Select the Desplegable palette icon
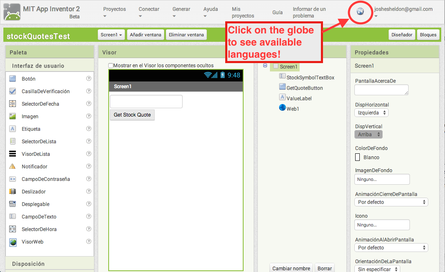Screen dimensions: 445x272 (x=13, y=204)
